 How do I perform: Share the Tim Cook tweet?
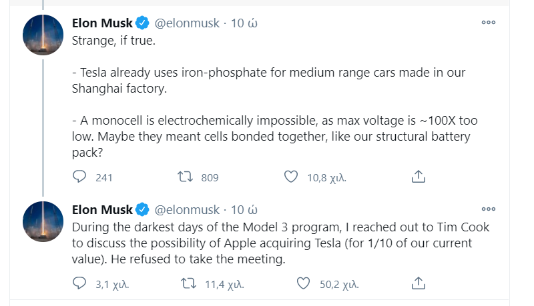click(x=419, y=283)
